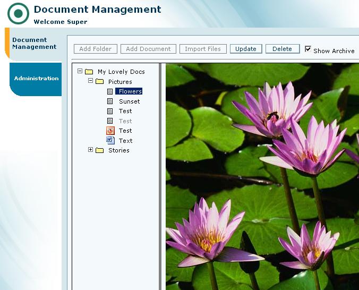Select the Pictures folder label
359x290 pixels.
[x=120, y=82]
